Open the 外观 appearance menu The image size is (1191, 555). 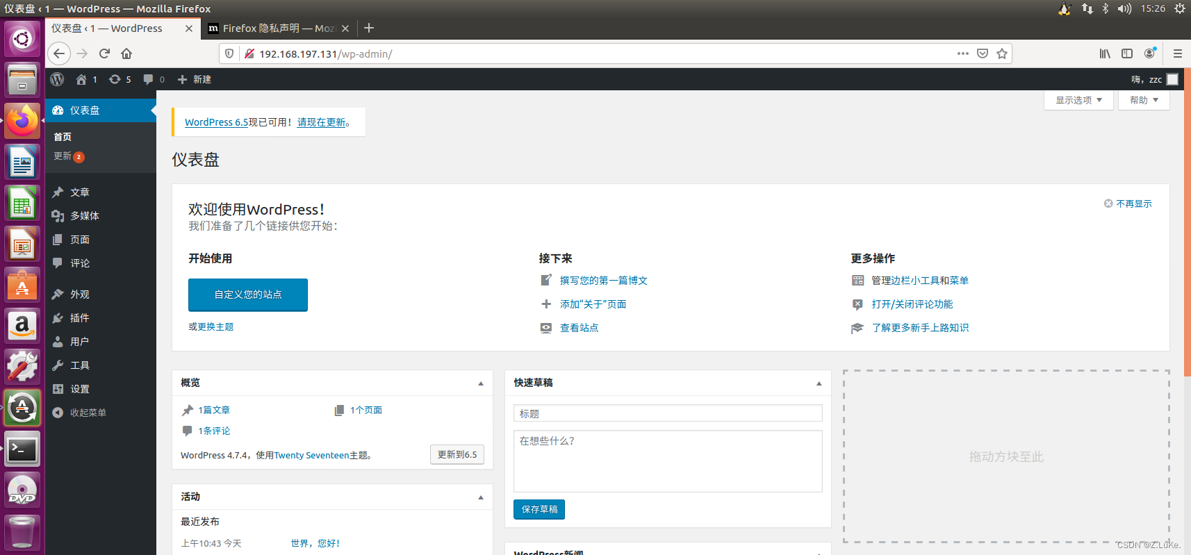coord(79,295)
